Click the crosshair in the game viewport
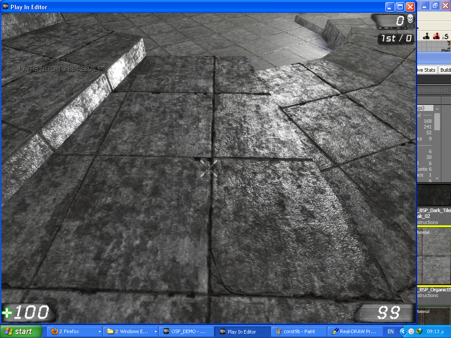The height and width of the screenshot is (338, 451). pos(209,169)
